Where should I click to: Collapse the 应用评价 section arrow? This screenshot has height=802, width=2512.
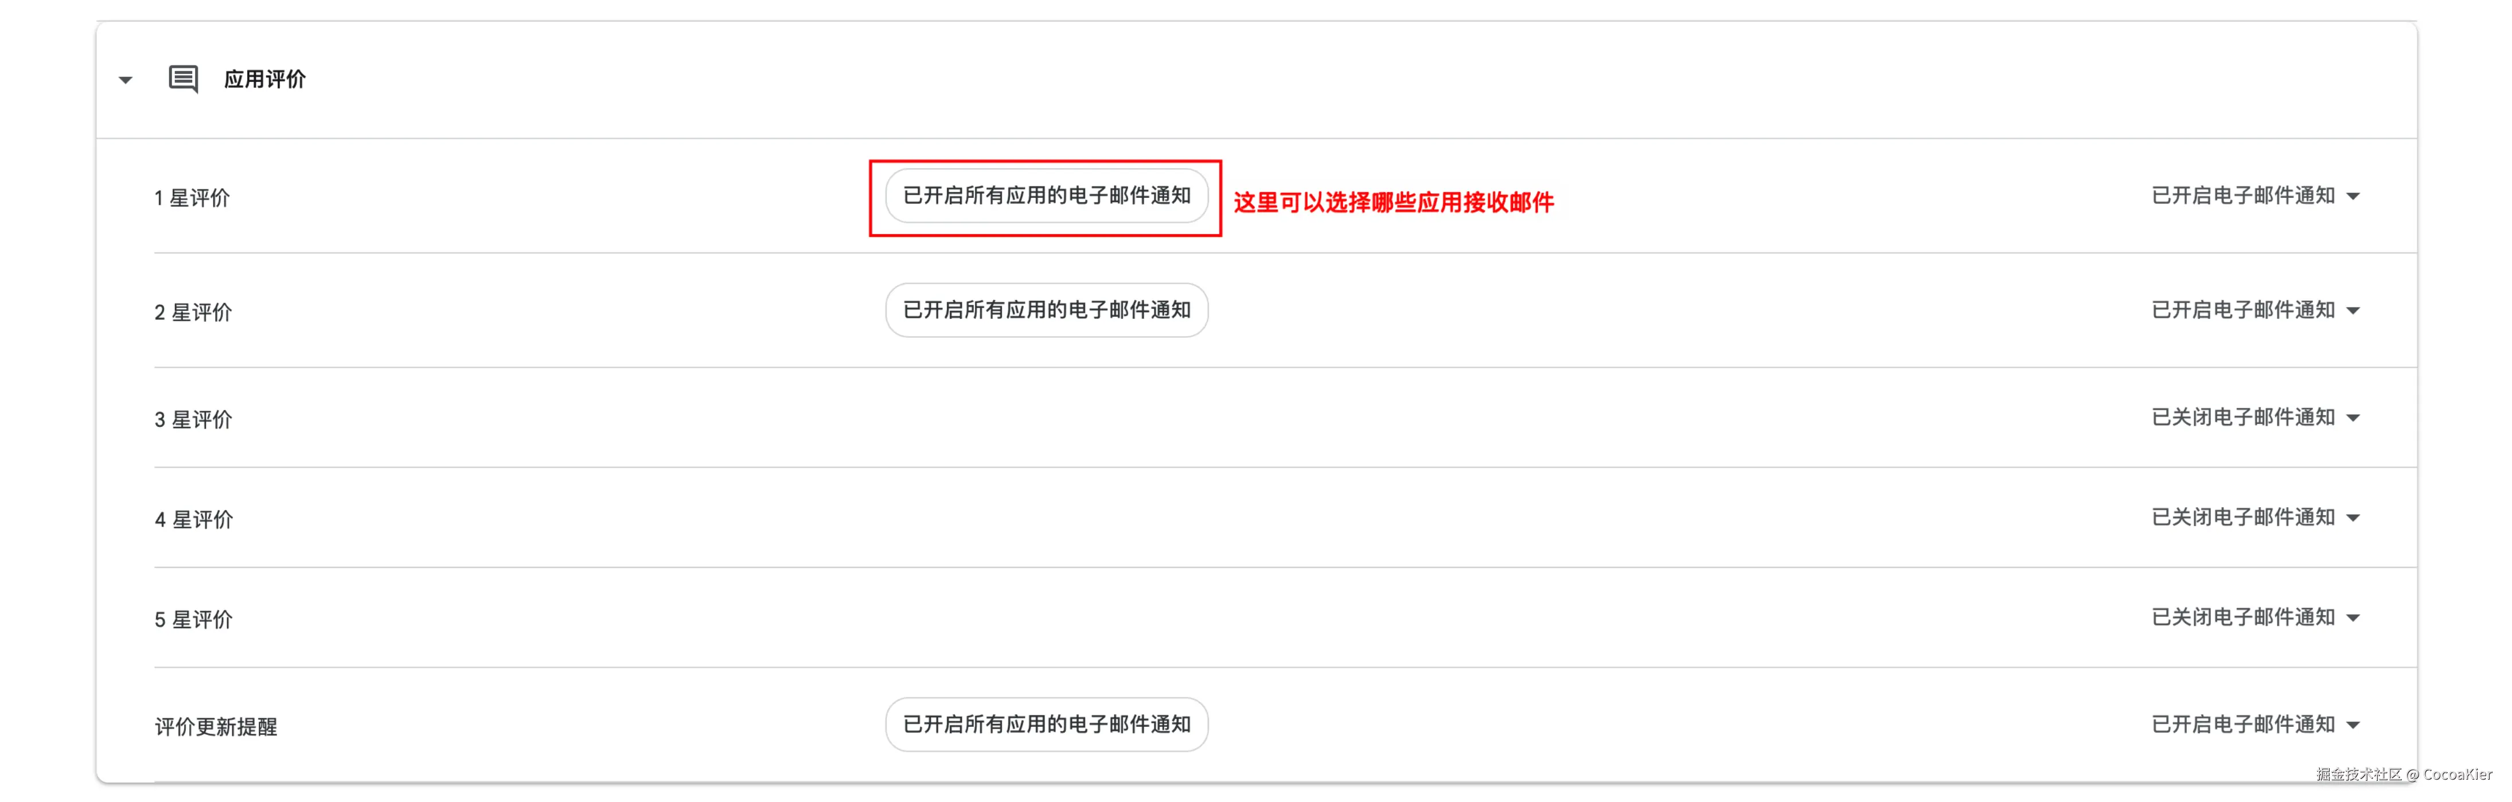[126, 80]
